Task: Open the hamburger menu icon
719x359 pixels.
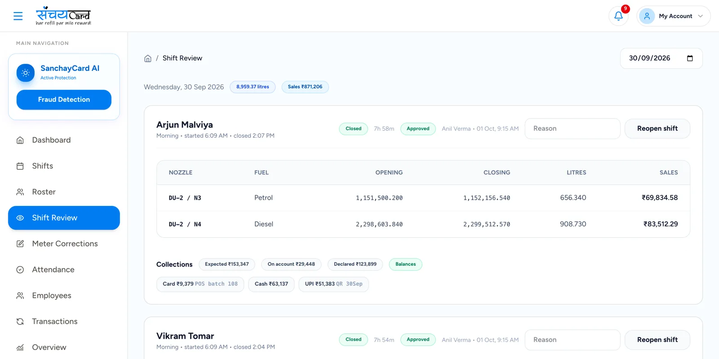Action: click(18, 16)
